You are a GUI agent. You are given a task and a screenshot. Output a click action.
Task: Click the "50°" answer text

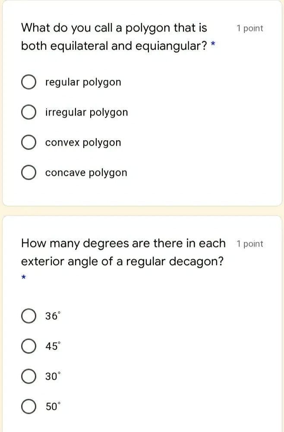pyautogui.click(x=53, y=407)
